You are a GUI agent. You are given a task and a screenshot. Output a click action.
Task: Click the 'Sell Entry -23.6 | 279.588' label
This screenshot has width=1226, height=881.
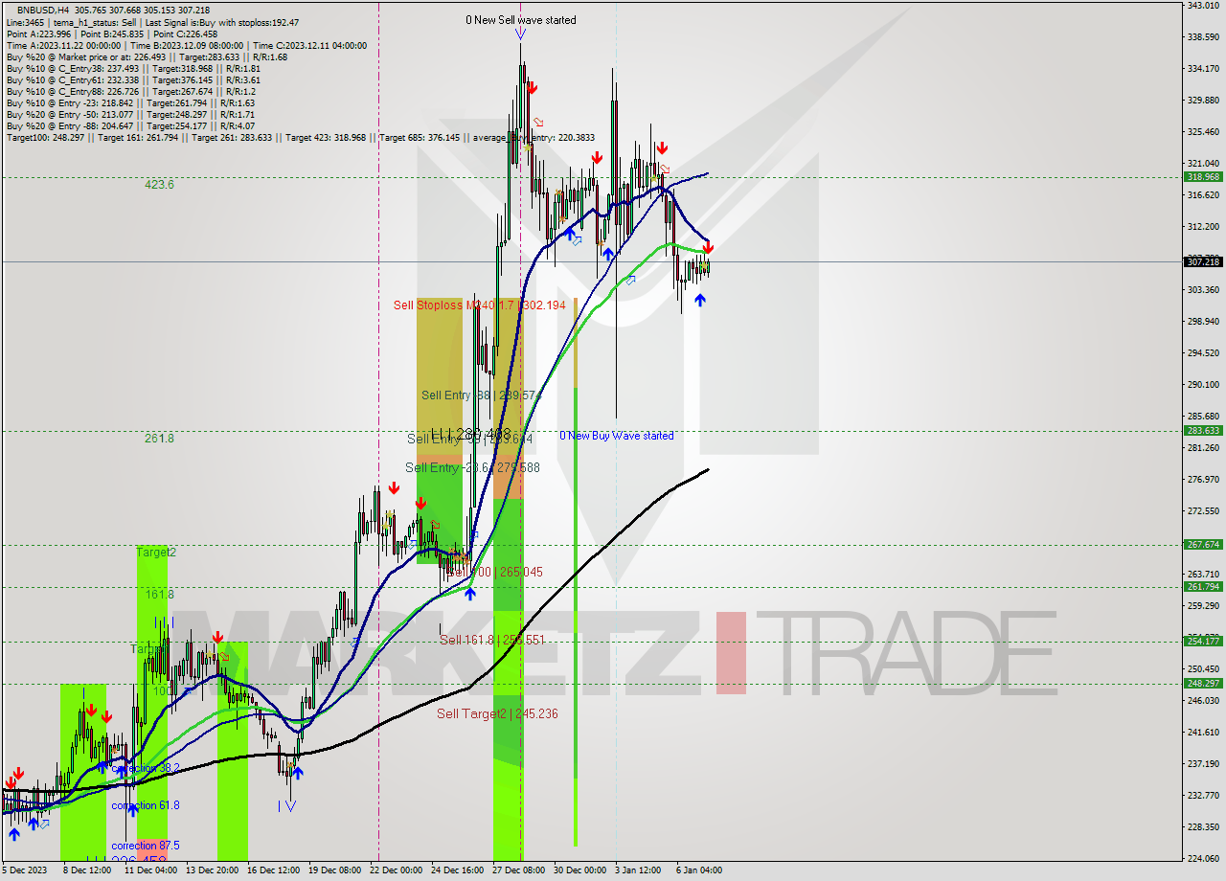pos(472,467)
